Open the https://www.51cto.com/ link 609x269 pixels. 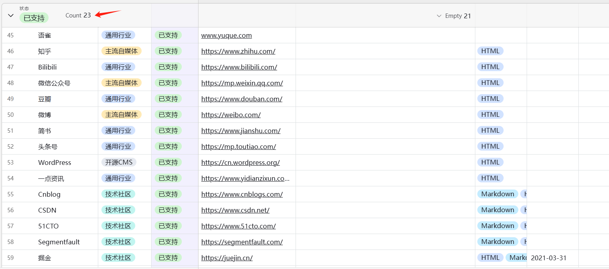(x=238, y=226)
